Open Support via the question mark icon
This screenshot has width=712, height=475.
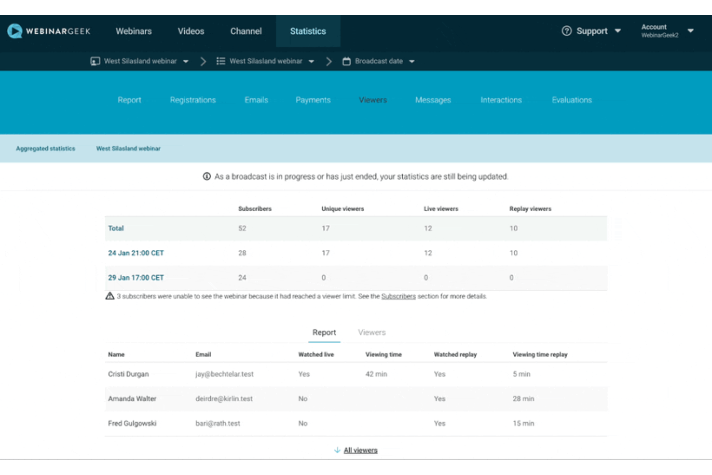[568, 31]
